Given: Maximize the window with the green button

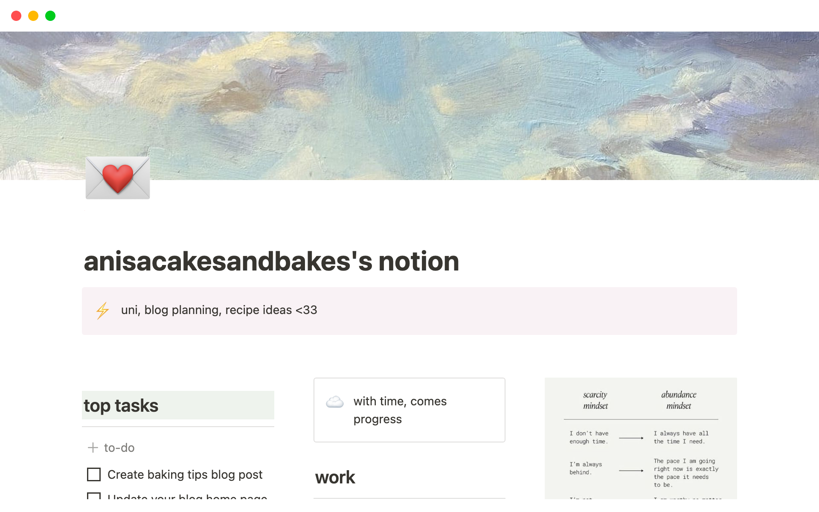Looking at the screenshot, I should pos(50,16).
